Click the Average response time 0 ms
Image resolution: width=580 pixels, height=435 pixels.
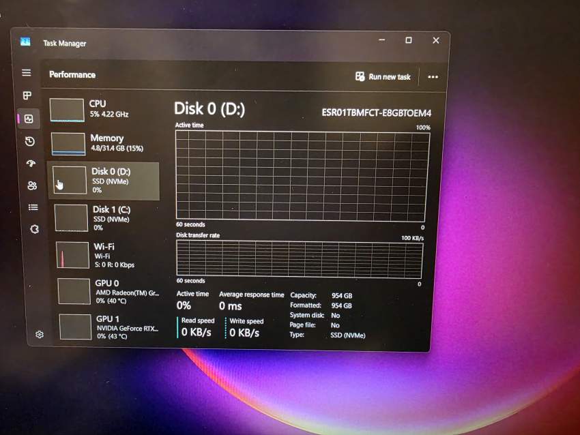(x=231, y=306)
